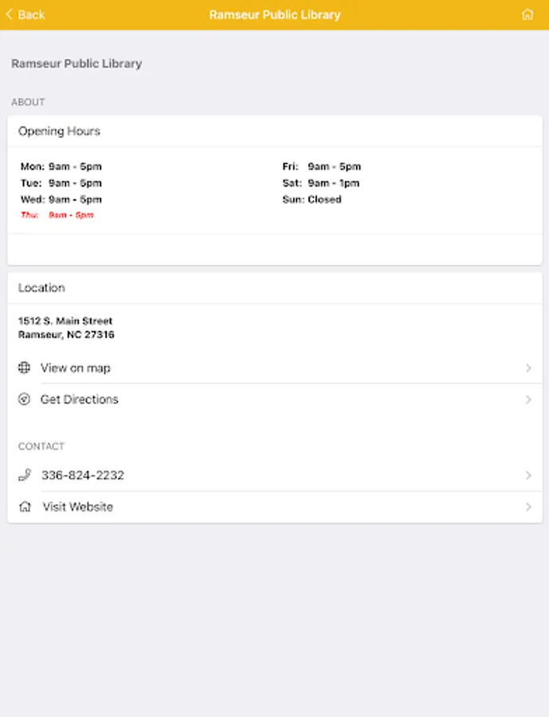Open View on map
This screenshot has height=717, width=549.
(x=76, y=368)
